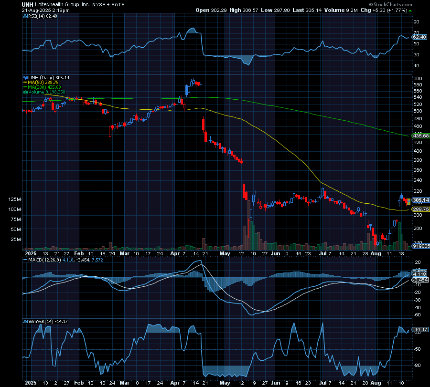Screen dimensions: 430x387
Task: Click the -80 level on the Williams %R axis
Action: pos(417,366)
